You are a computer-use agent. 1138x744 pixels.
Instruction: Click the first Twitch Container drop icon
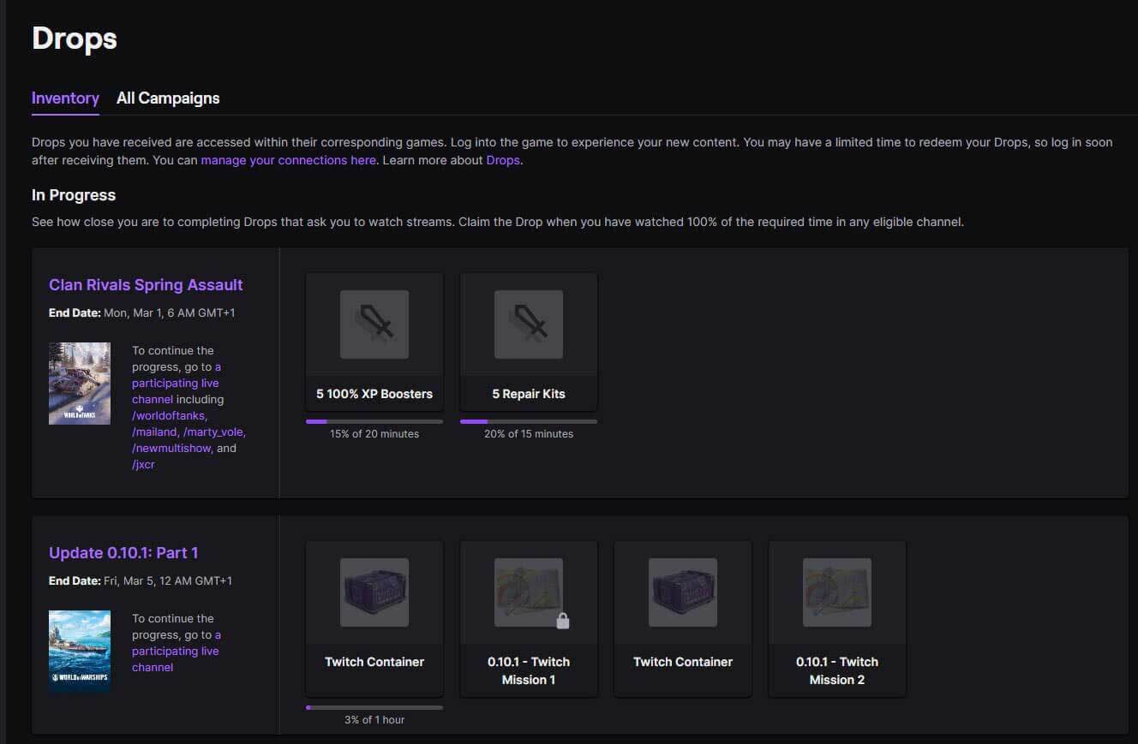374,592
